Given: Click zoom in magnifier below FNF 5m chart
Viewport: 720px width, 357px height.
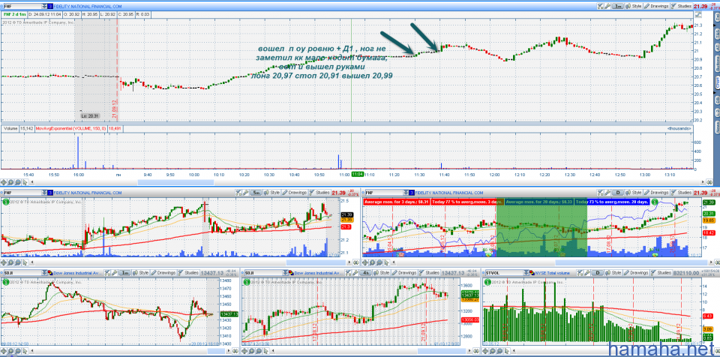Looking at the screenshot, I should click(10, 262).
